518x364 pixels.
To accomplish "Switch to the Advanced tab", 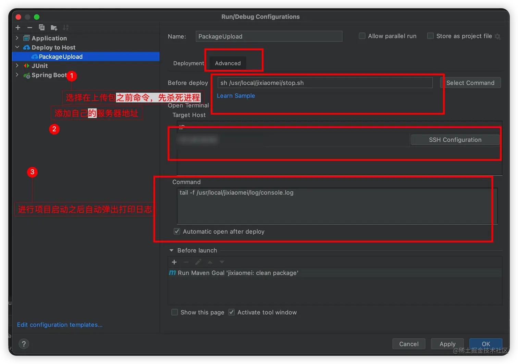I will pyautogui.click(x=228, y=63).
